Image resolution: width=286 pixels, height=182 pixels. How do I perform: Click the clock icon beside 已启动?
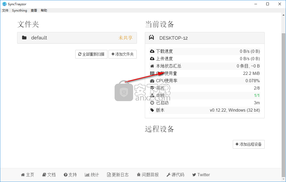(152, 103)
